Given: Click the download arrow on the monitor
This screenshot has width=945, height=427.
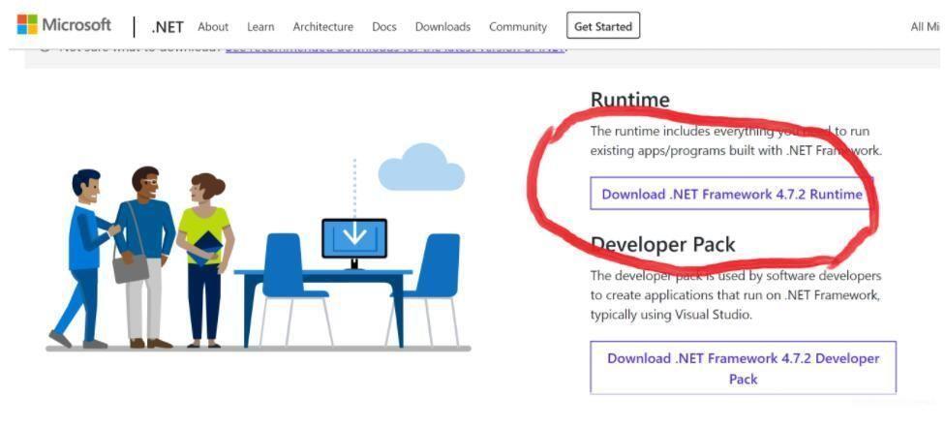Looking at the screenshot, I should coord(354,235).
